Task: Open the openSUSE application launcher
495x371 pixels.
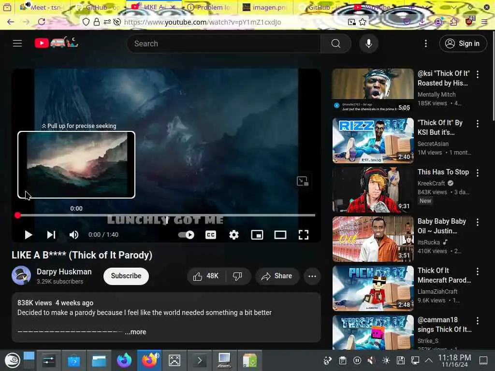Action: click(x=12, y=360)
